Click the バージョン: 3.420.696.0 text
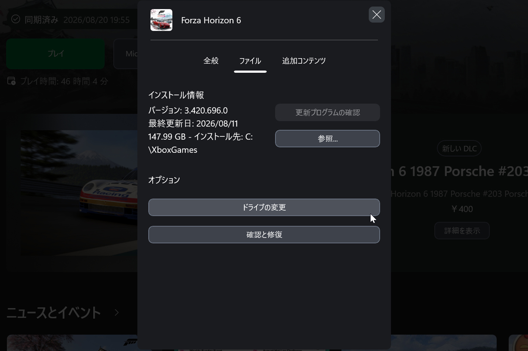Screen dimensions: 528x351 click(x=188, y=110)
